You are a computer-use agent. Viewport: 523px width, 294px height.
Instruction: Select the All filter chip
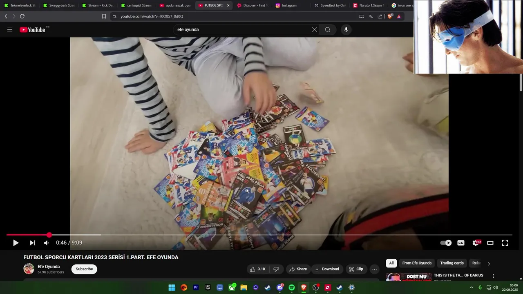click(391, 263)
